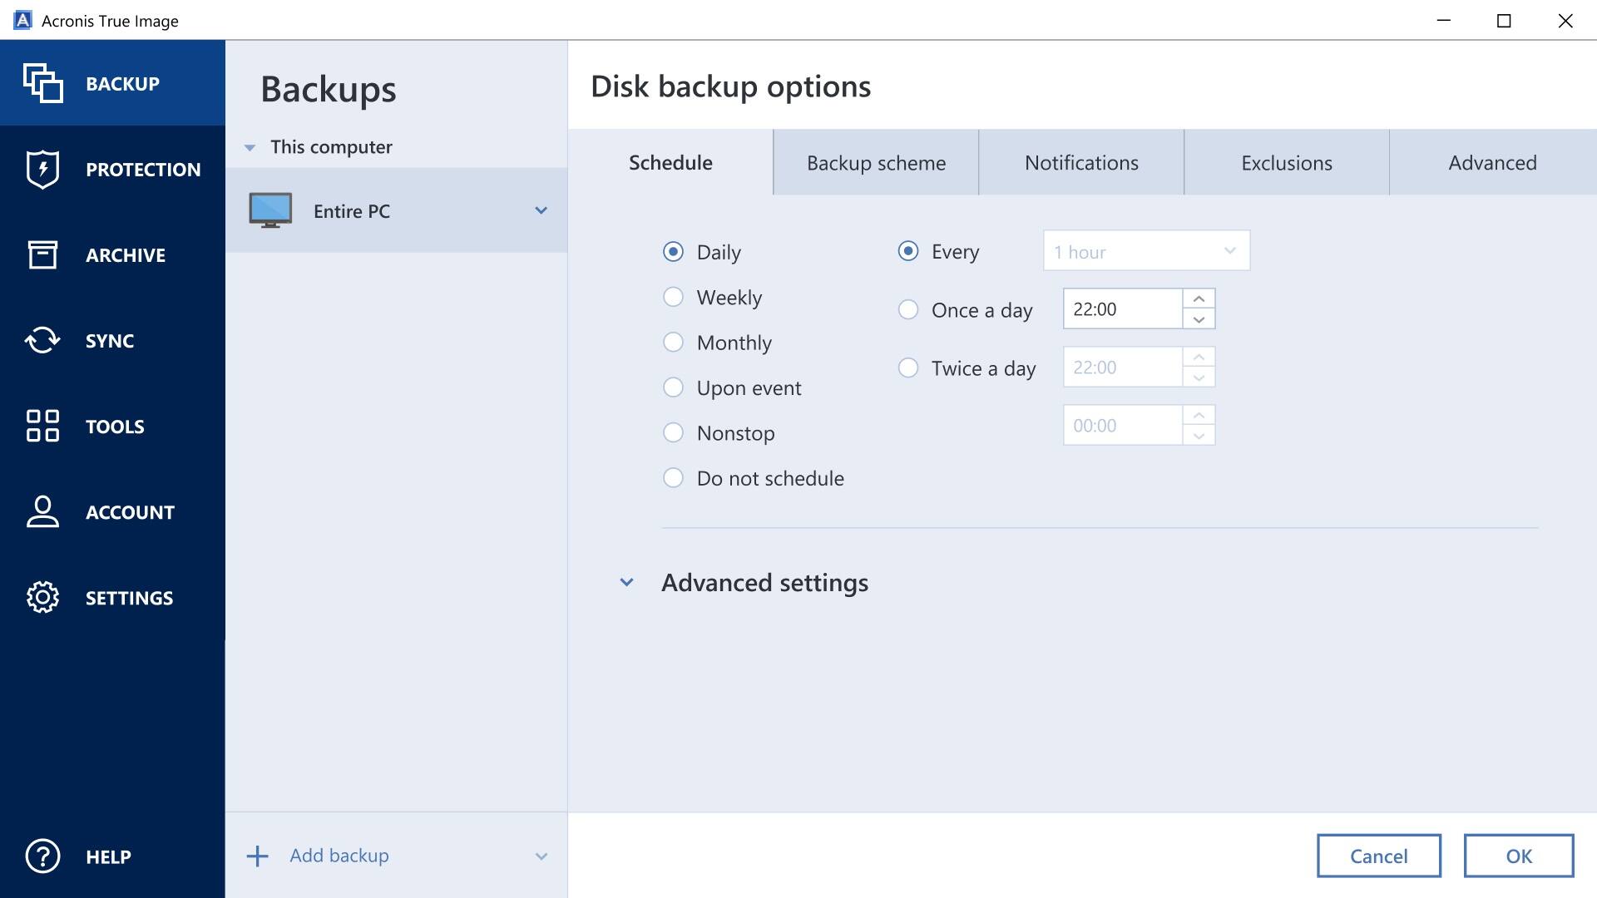1597x898 pixels.
Task: Select the Protection shield icon
Action: (42, 169)
